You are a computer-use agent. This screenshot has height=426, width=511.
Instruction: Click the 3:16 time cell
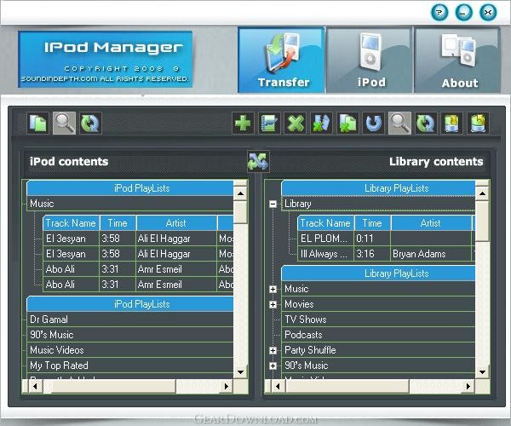(372, 254)
